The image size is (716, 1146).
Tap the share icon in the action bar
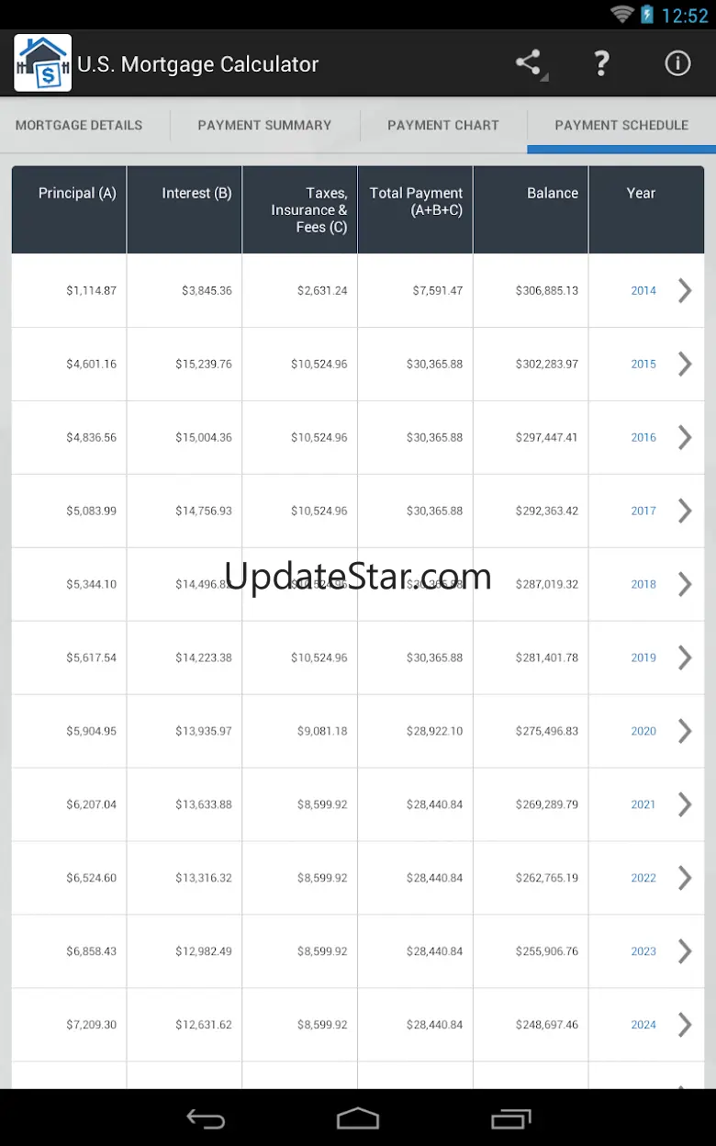pos(529,63)
